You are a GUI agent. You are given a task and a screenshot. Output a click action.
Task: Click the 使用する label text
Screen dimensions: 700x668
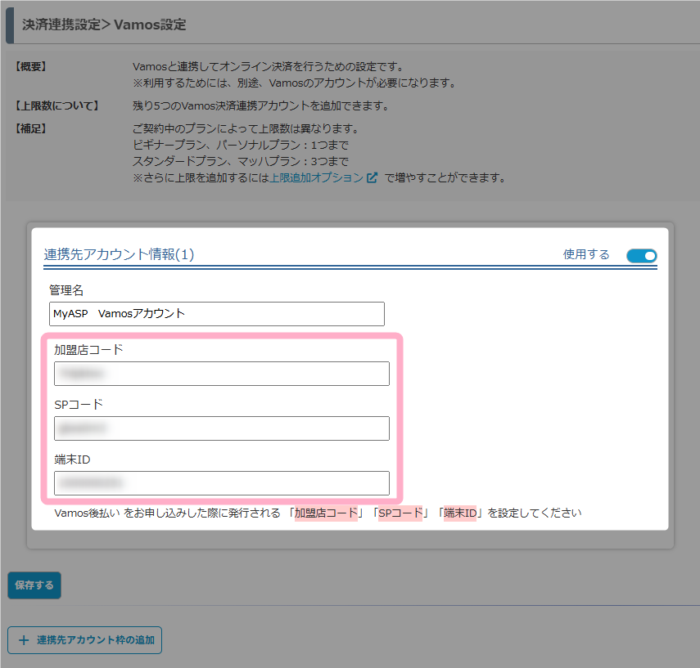pyautogui.click(x=585, y=254)
